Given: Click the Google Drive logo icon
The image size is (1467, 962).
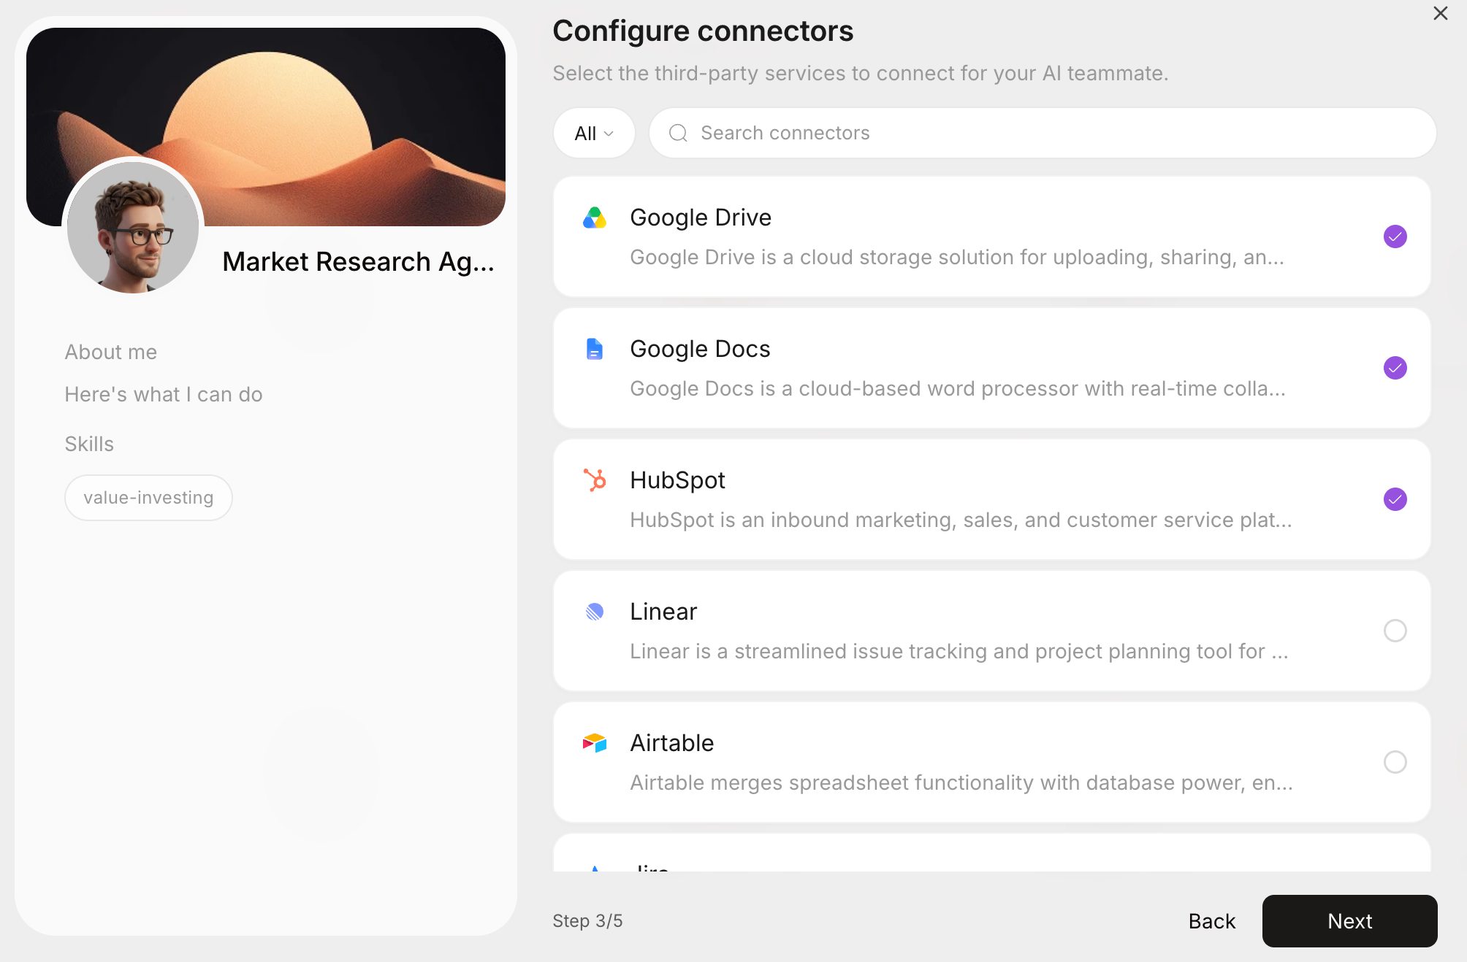Looking at the screenshot, I should (595, 218).
